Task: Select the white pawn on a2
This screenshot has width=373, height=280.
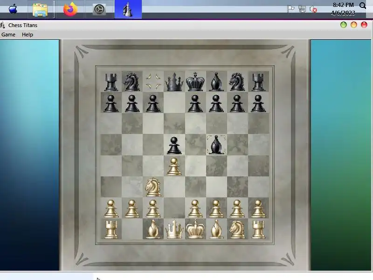Action: [111, 209]
